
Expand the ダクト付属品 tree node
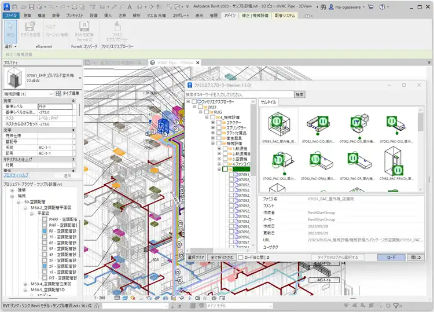(x=213, y=133)
